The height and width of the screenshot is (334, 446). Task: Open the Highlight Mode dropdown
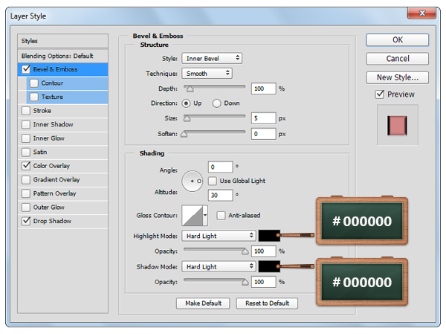(219, 236)
